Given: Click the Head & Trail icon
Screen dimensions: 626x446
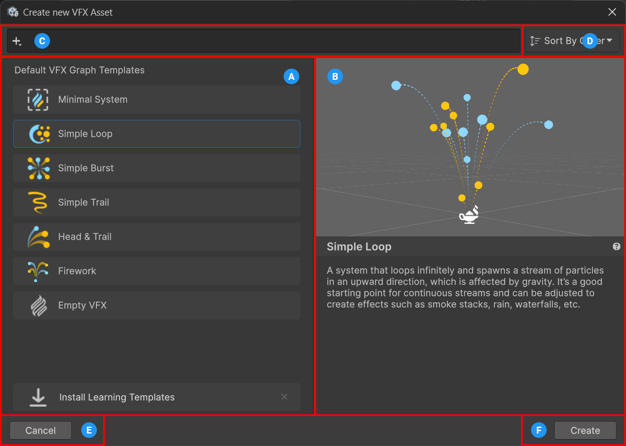Looking at the screenshot, I should (39, 237).
